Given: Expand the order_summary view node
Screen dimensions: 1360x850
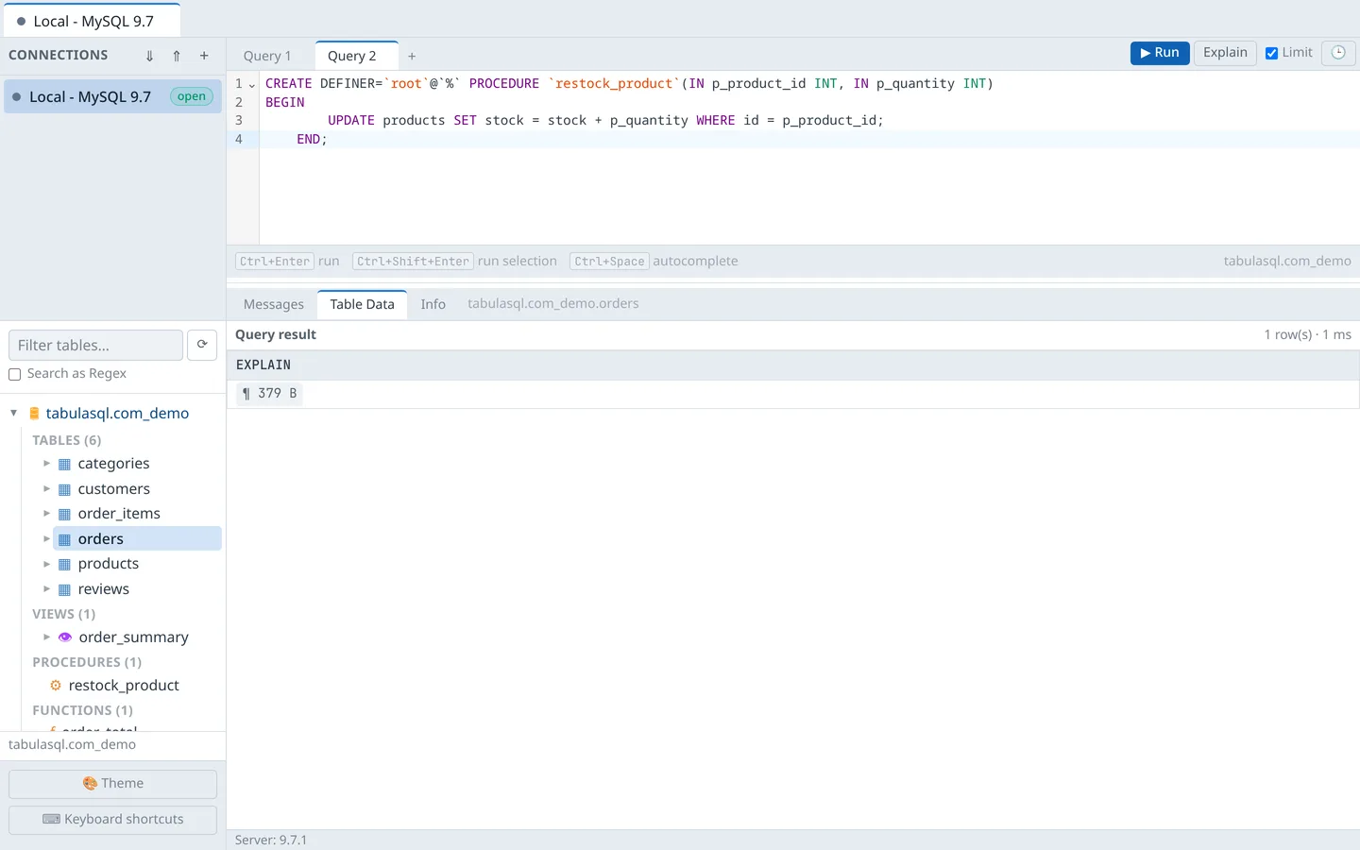Looking at the screenshot, I should (x=46, y=637).
